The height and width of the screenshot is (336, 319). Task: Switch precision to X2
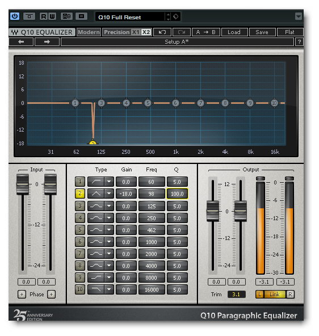[146, 32]
